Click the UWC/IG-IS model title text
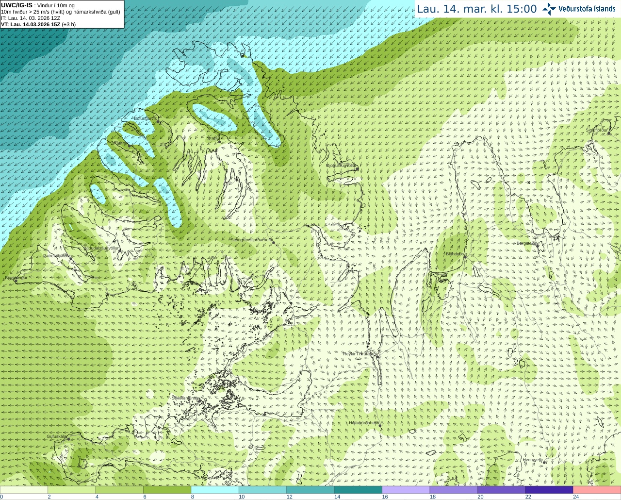The height and width of the screenshot is (500, 621). coord(16,5)
